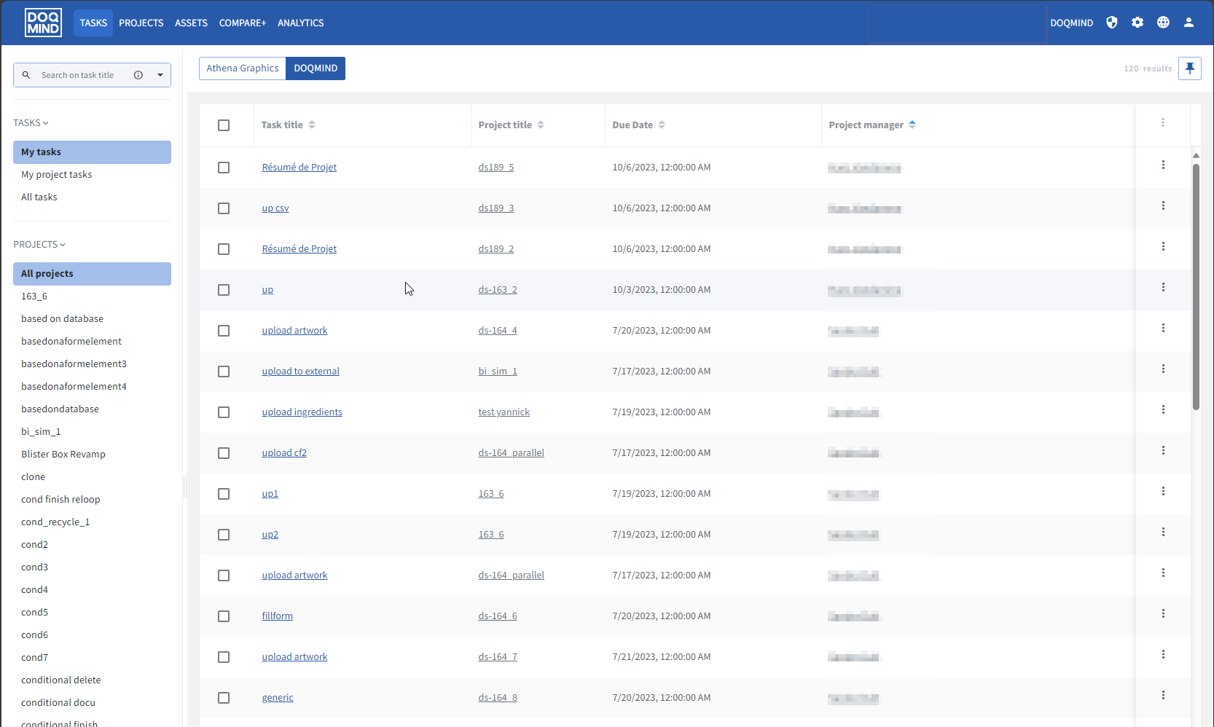
Task: Collapse the PROJECTS sidebar section
Action: 39,245
